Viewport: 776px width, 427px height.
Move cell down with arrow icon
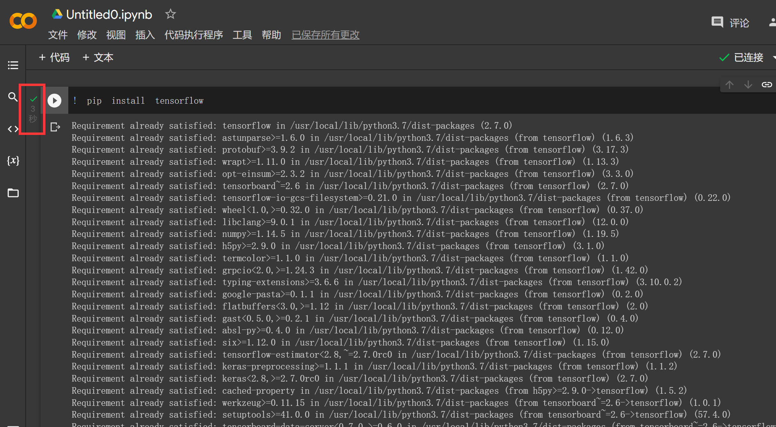tap(748, 85)
